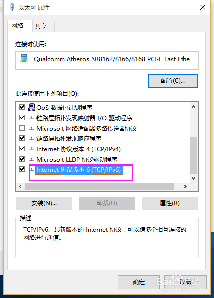This screenshot has width=214, height=298.
Task: Enable Microsoft 网络适配器多路传送器协议 checkbox
Action: click(x=22, y=128)
